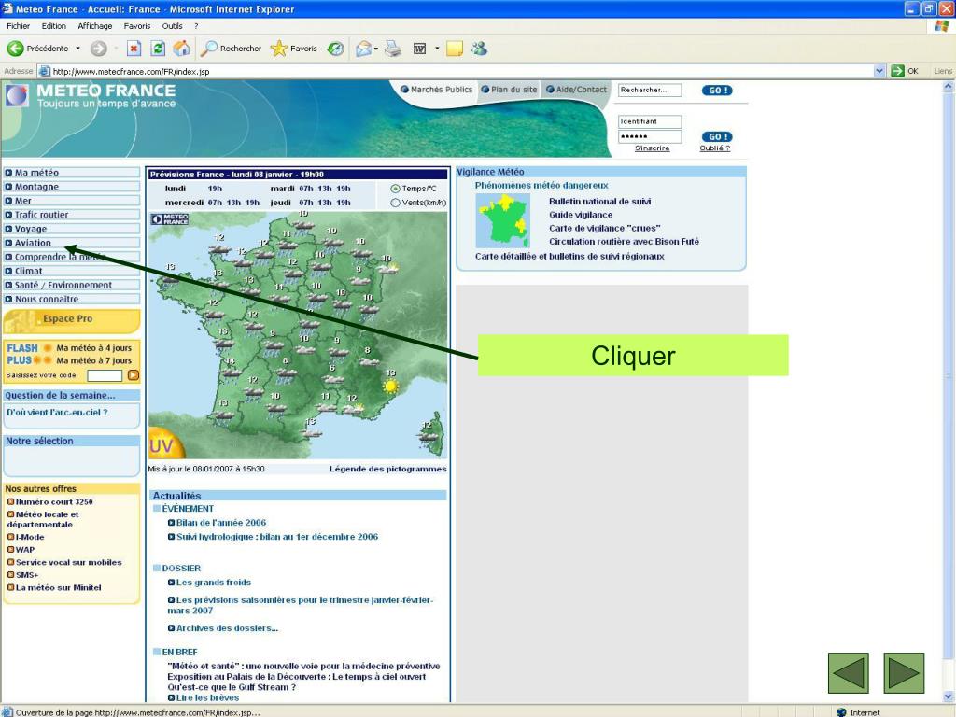This screenshot has height=717, width=956.
Task: Open Aide/Contact tab
Action: click(577, 90)
